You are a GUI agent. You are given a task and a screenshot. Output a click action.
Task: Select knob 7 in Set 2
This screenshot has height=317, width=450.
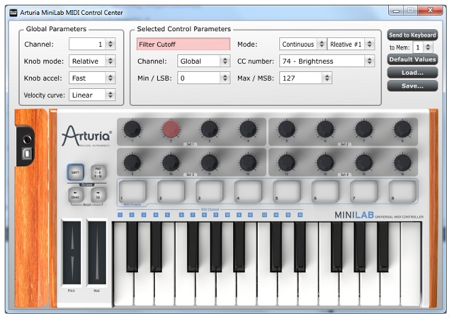point(364,129)
